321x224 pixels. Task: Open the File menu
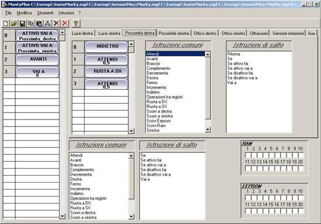(x=8, y=13)
